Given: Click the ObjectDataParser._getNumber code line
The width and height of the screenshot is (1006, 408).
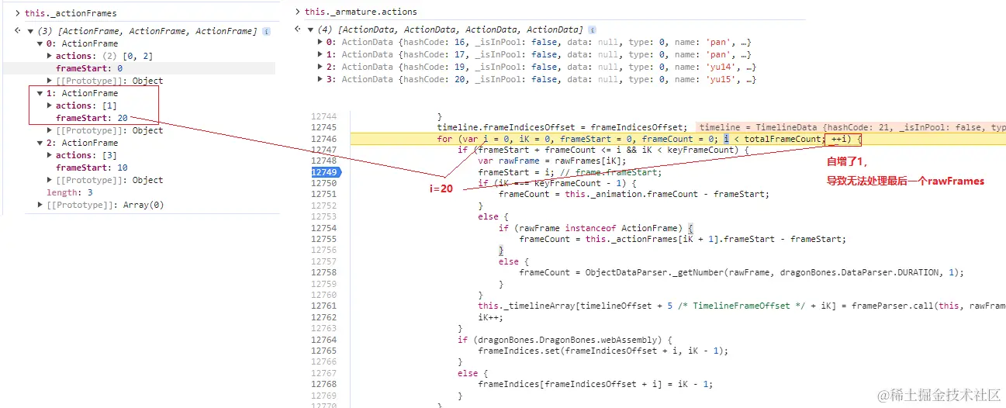Looking at the screenshot, I should click(741, 272).
